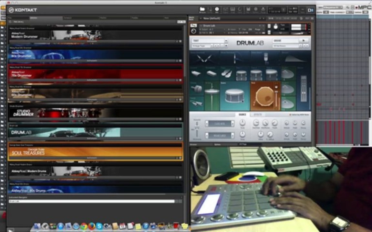Select the wood block instrument pad
This screenshot has height=232, width=372.
(211, 73)
